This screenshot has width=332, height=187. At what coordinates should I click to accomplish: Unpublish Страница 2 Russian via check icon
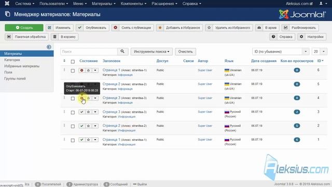(x=82, y=126)
